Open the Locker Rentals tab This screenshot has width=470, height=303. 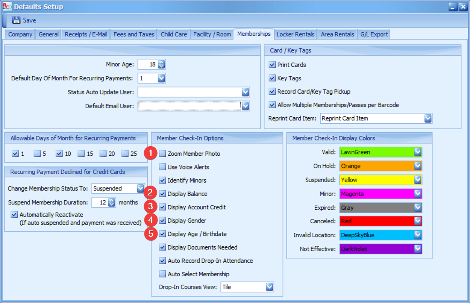(296, 34)
